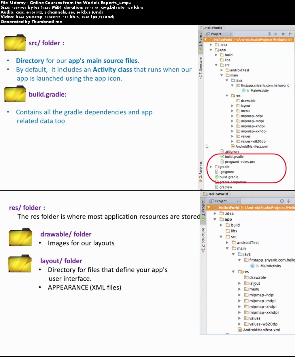The height and width of the screenshot is (357, 295).
Task: Open Project view dropdown in src/ folder slide
Action: click(219, 34)
